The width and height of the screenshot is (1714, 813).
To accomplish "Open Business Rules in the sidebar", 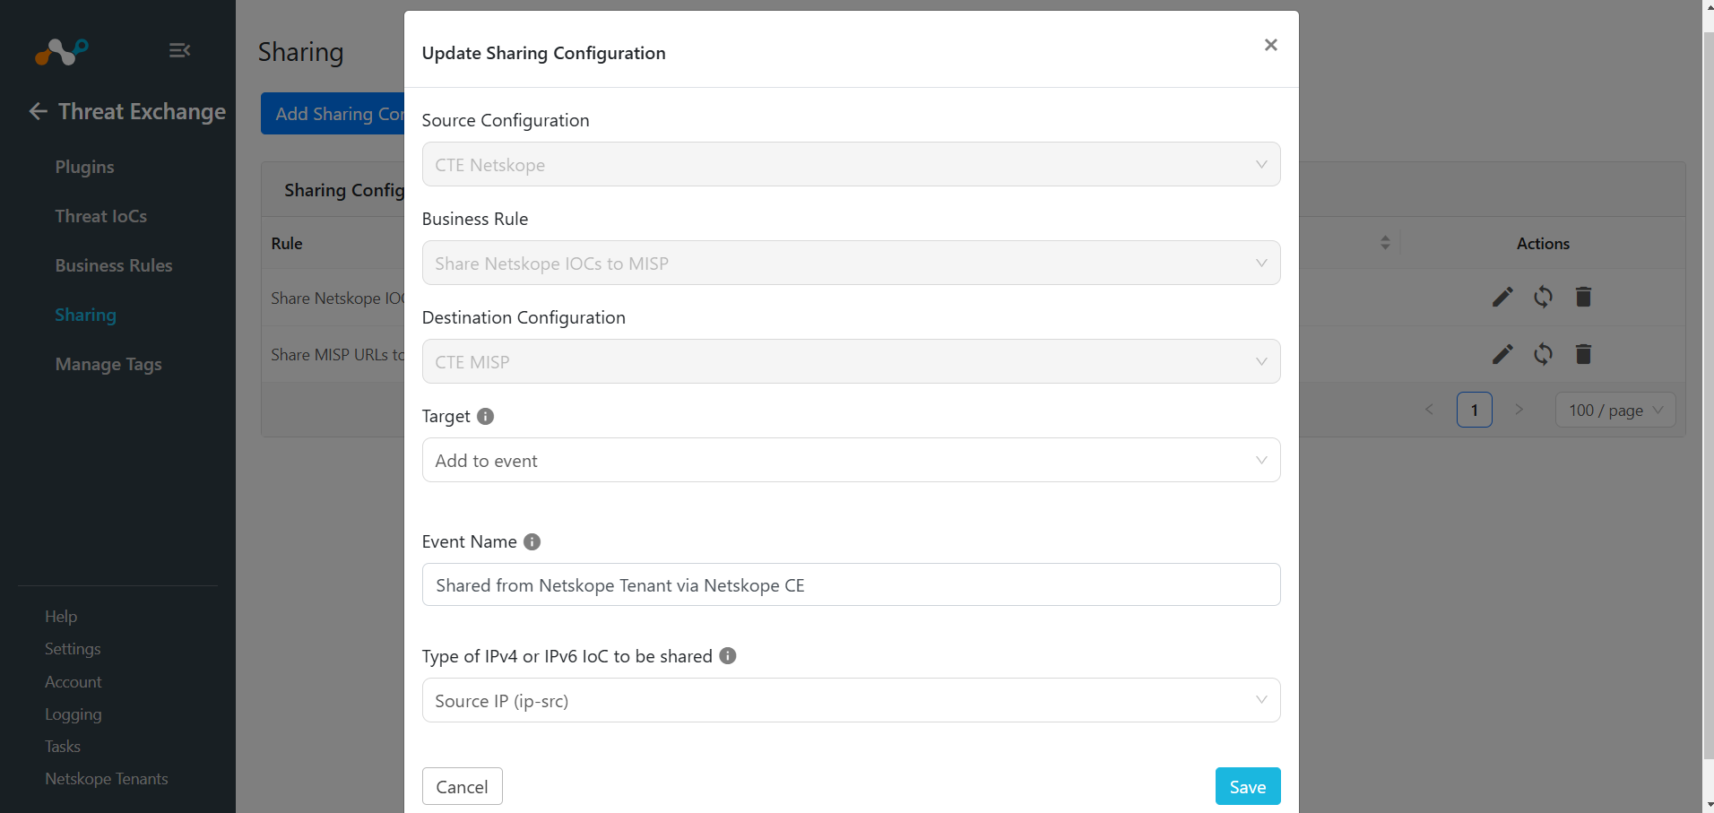I will [x=114, y=265].
